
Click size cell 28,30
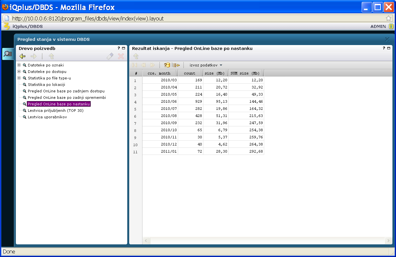(x=216, y=151)
